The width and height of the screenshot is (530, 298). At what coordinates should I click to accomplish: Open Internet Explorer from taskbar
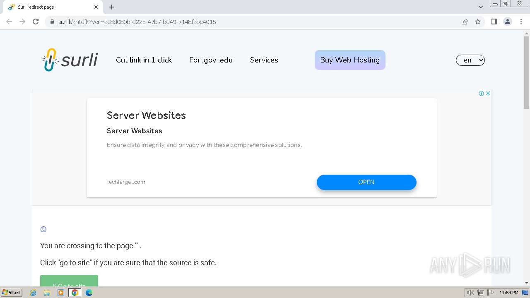33,293
